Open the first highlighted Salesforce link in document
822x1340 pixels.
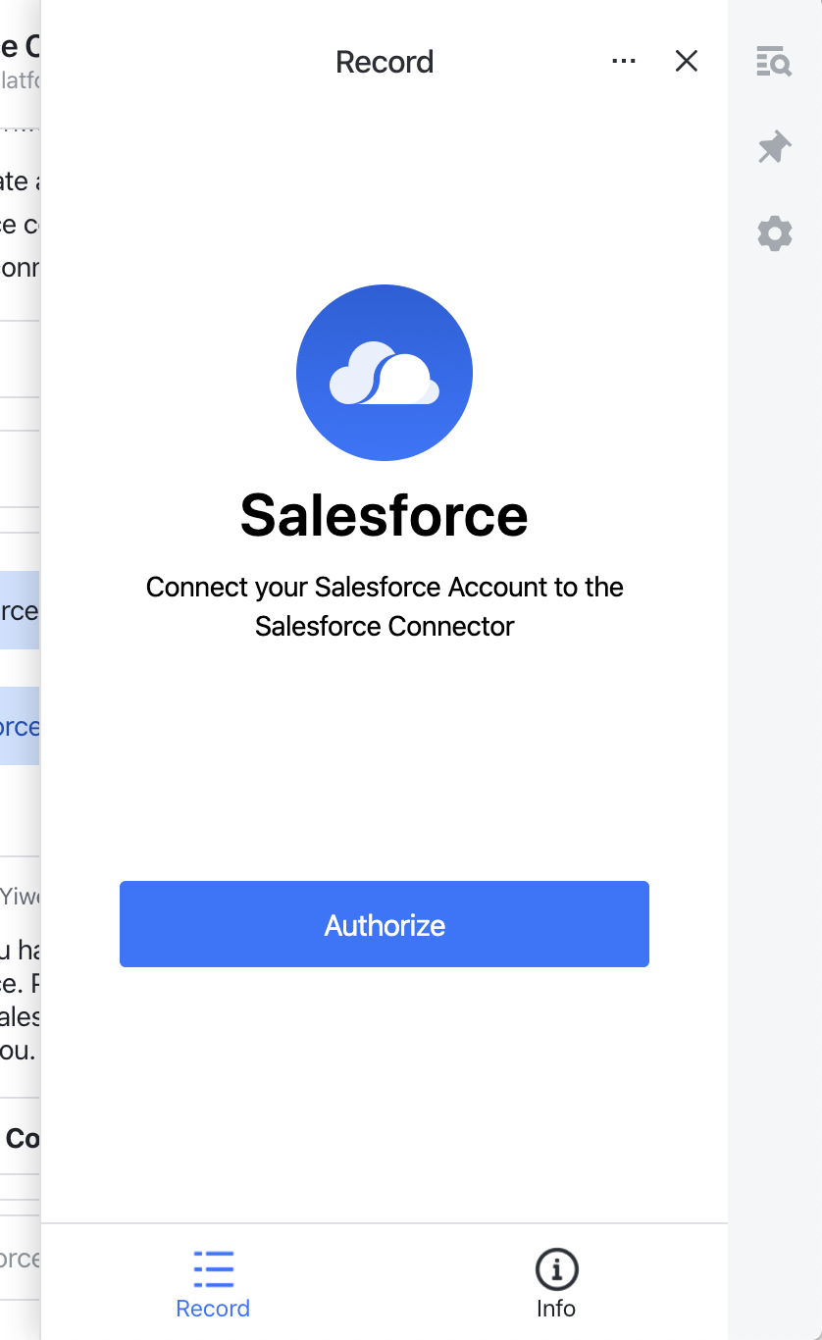click(x=20, y=609)
